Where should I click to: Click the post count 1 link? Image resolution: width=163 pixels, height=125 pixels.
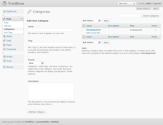156,30
